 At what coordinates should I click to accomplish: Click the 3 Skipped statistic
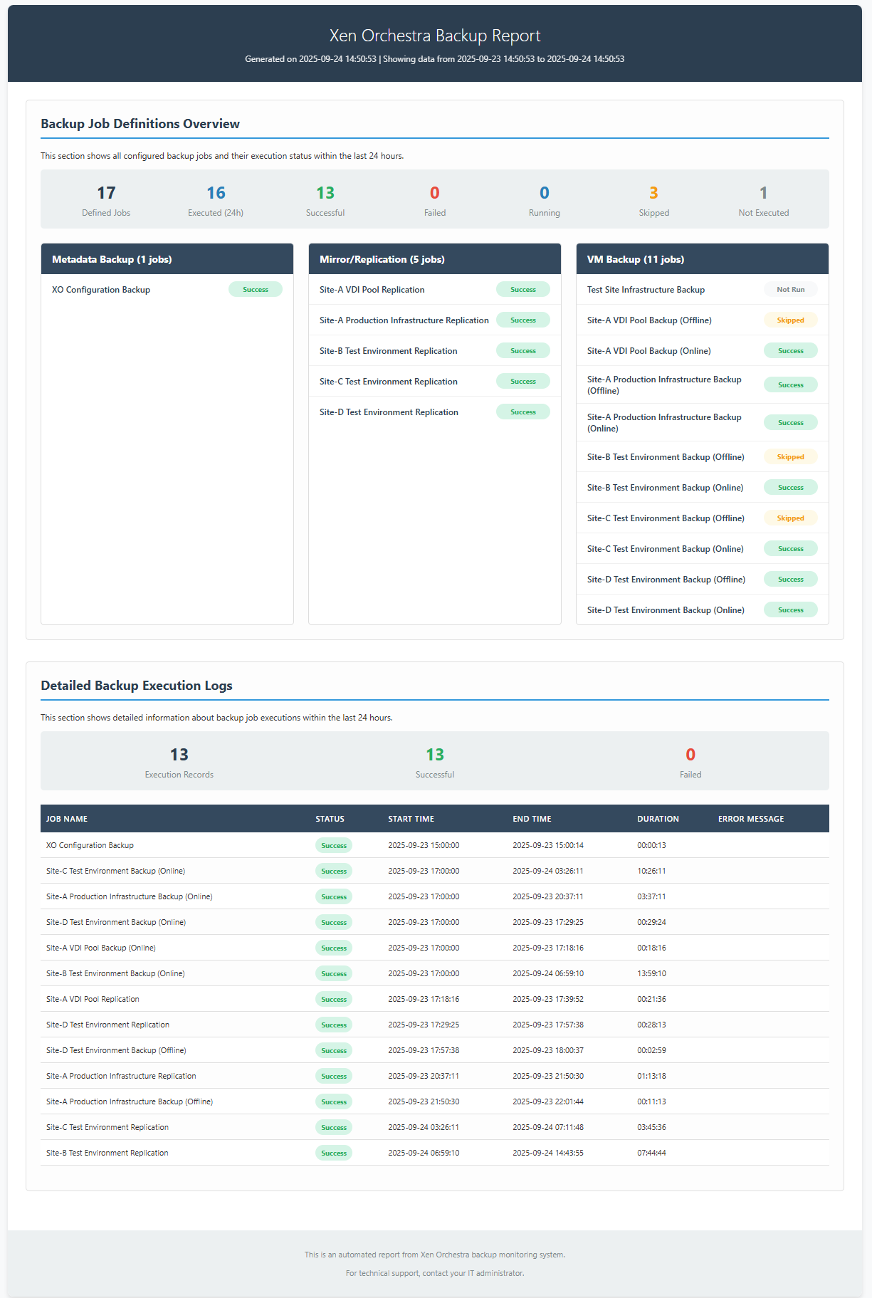(x=653, y=200)
